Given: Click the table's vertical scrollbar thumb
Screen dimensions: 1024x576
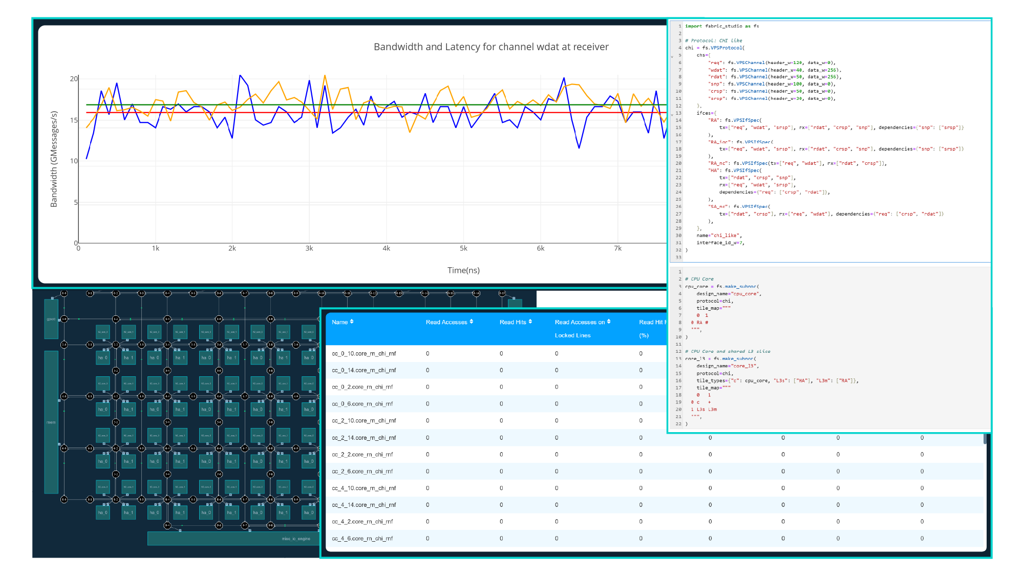Looking at the screenshot, I should pos(985,438).
